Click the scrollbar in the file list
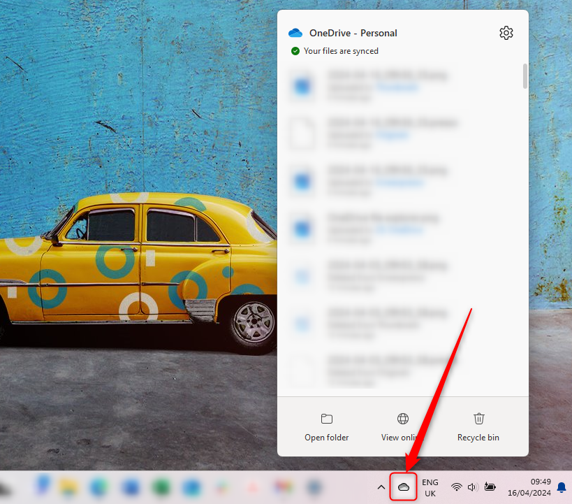Image resolution: width=572 pixels, height=504 pixels. tap(524, 77)
